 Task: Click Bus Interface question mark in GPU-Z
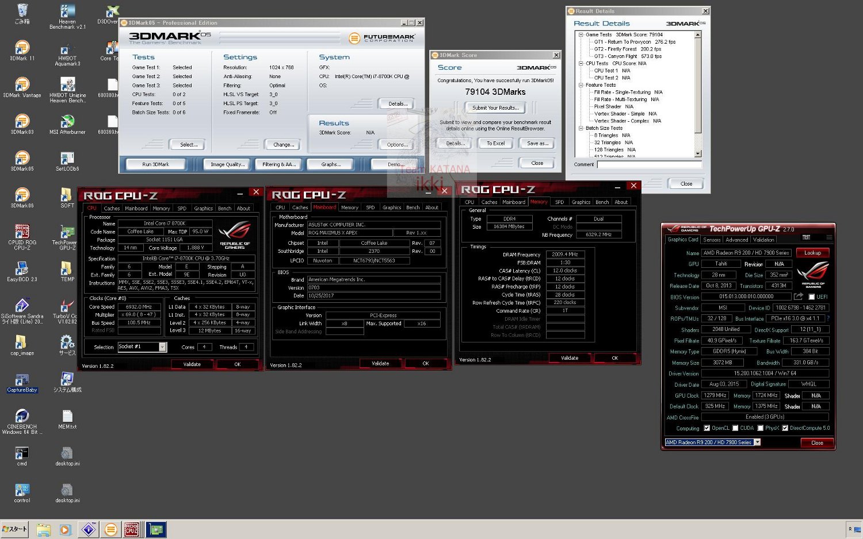pos(828,318)
